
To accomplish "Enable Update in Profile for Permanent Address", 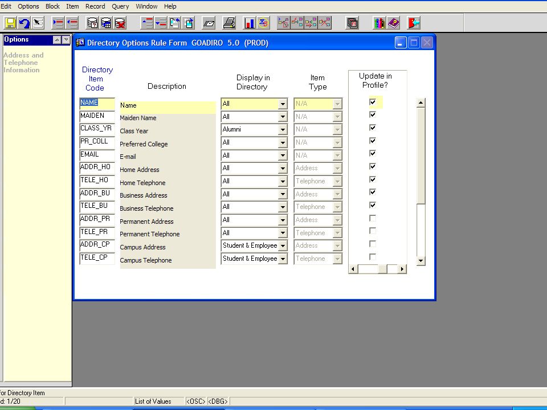I will pos(373,218).
